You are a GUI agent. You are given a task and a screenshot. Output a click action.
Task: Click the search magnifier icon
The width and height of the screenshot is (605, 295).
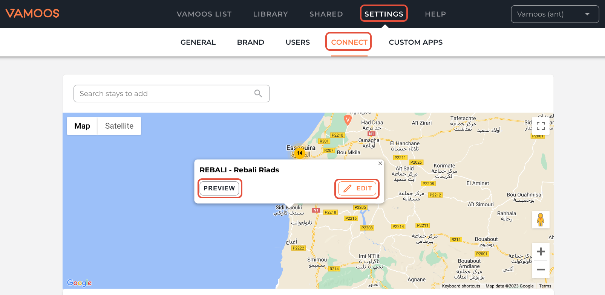(258, 93)
